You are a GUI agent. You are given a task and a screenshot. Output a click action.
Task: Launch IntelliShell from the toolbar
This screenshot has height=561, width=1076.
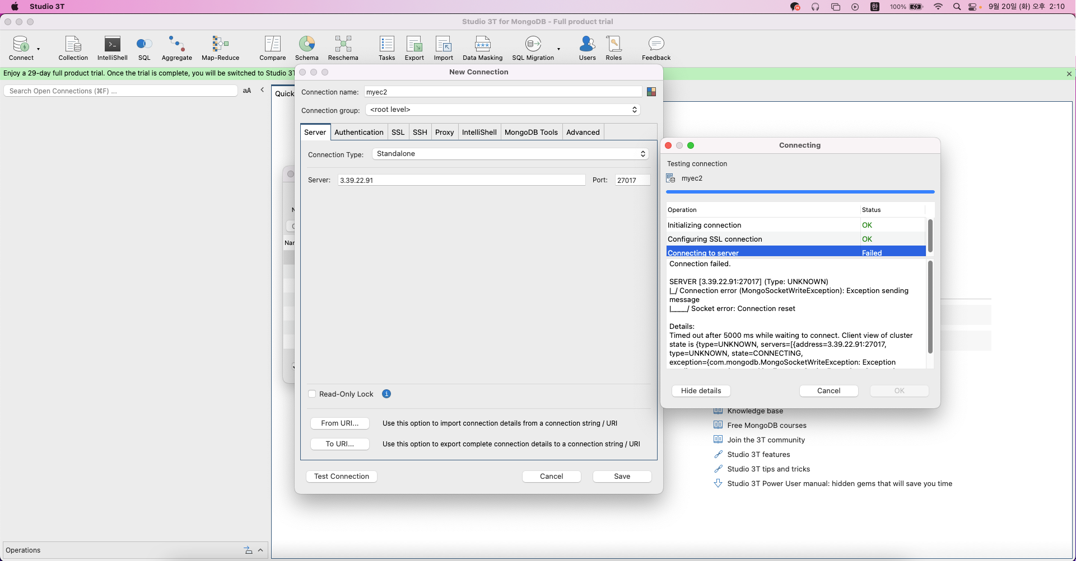point(112,48)
